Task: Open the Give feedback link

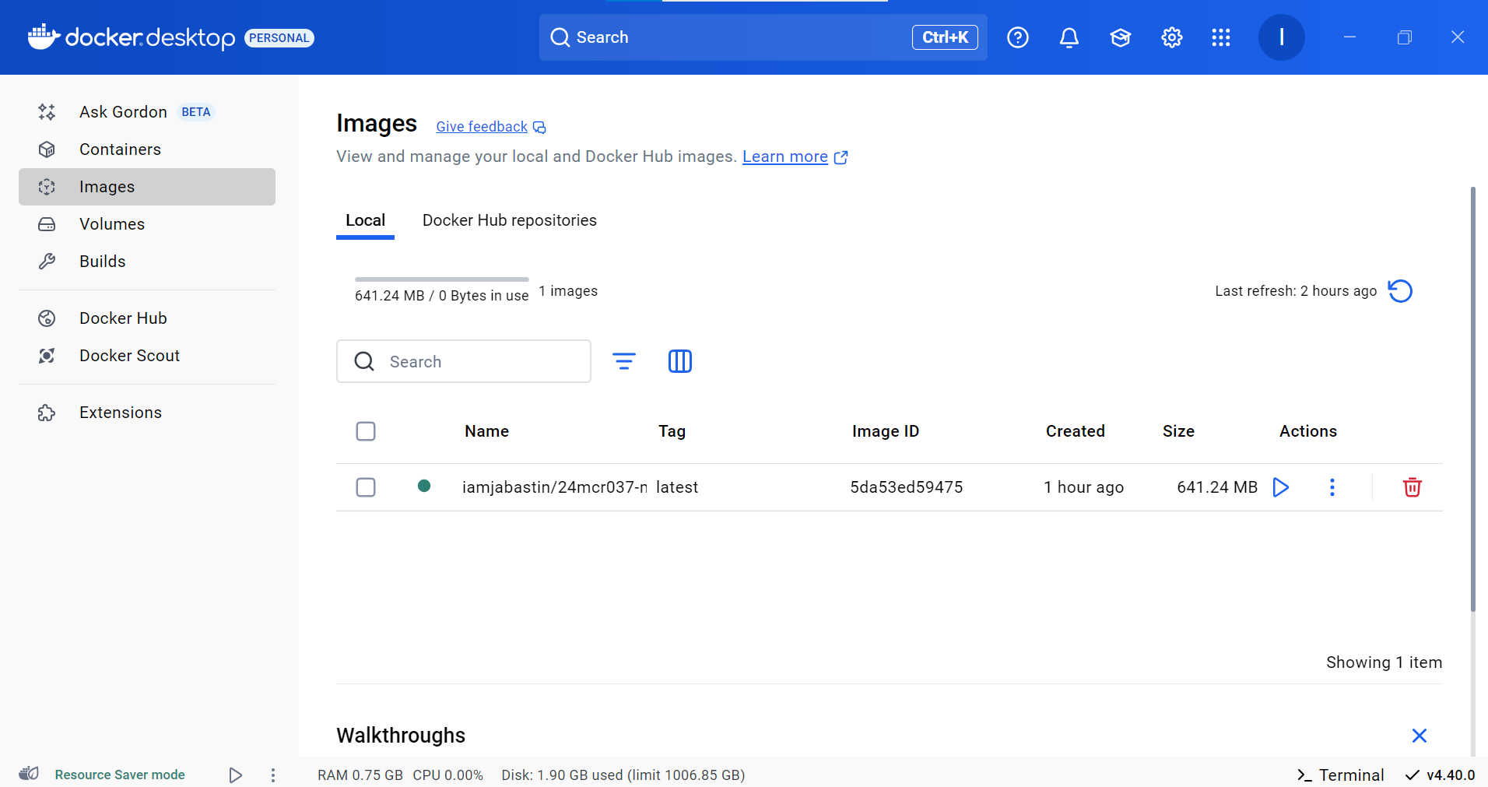Action: (x=491, y=127)
